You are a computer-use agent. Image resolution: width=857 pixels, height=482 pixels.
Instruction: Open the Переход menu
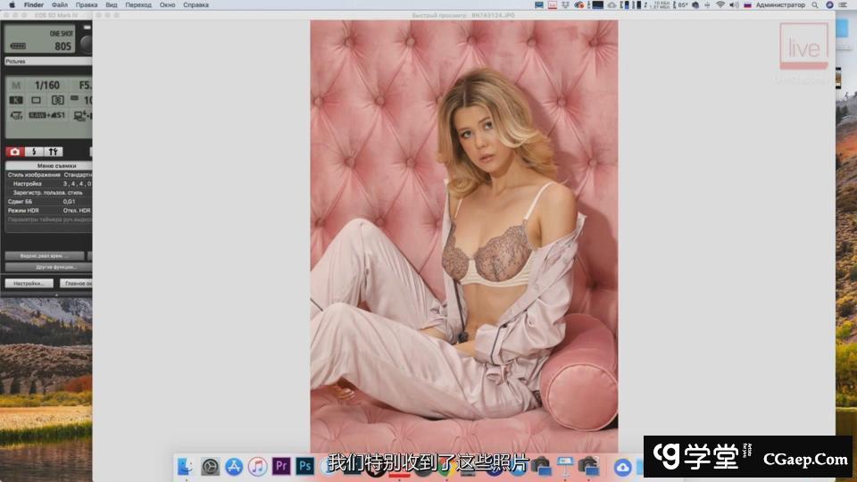[138, 4]
